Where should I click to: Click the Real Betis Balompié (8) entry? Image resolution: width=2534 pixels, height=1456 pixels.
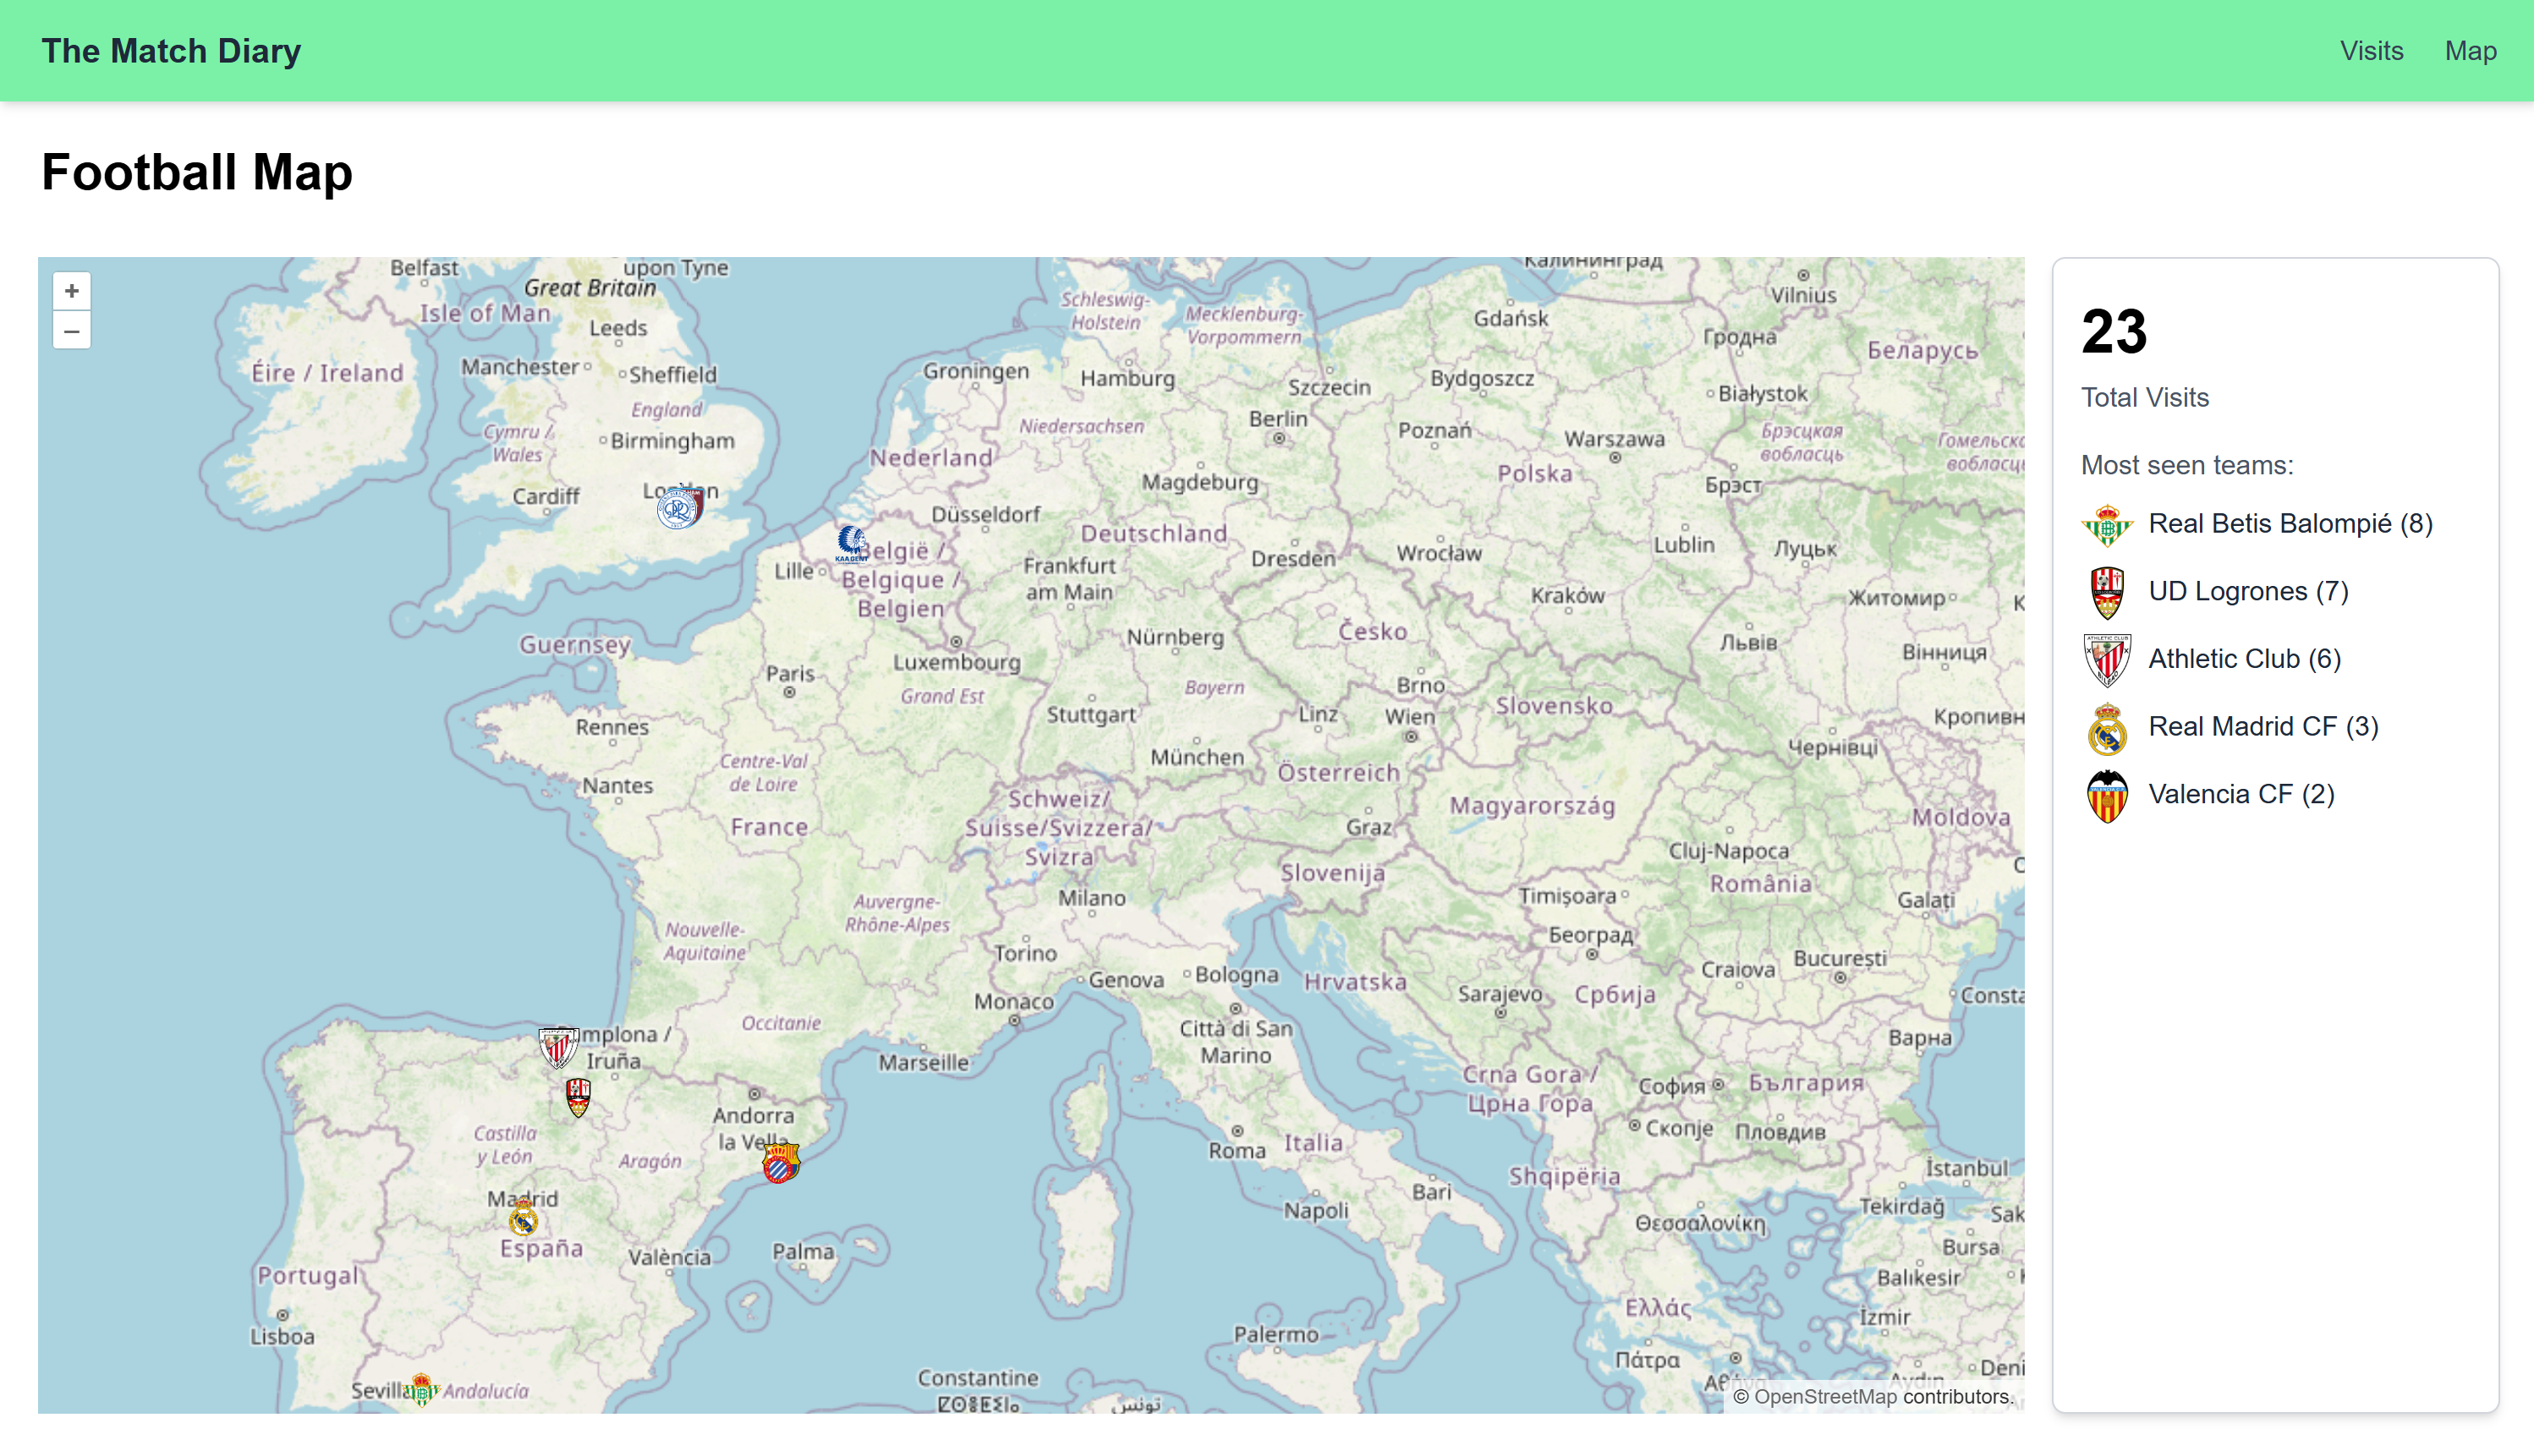coord(2290,524)
